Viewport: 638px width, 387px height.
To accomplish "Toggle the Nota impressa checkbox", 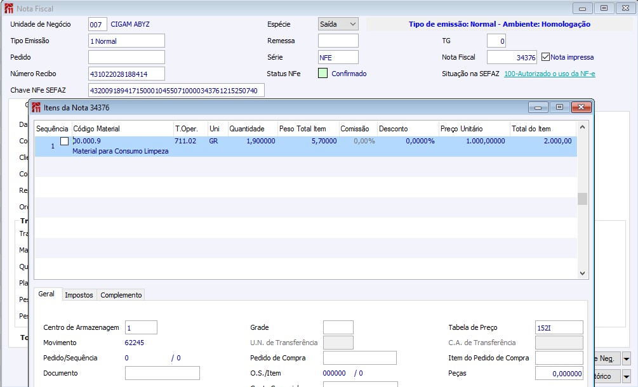I will pos(546,57).
